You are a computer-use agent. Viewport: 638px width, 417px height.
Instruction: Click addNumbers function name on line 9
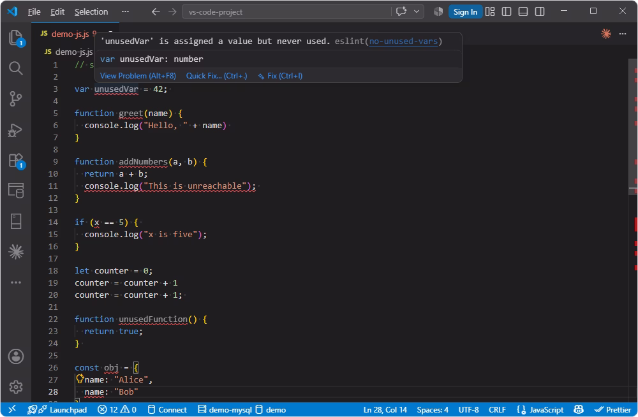pyautogui.click(x=143, y=161)
